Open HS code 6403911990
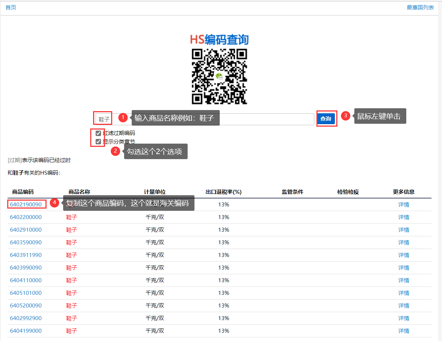This screenshot has height=341, width=442. click(x=26, y=255)
